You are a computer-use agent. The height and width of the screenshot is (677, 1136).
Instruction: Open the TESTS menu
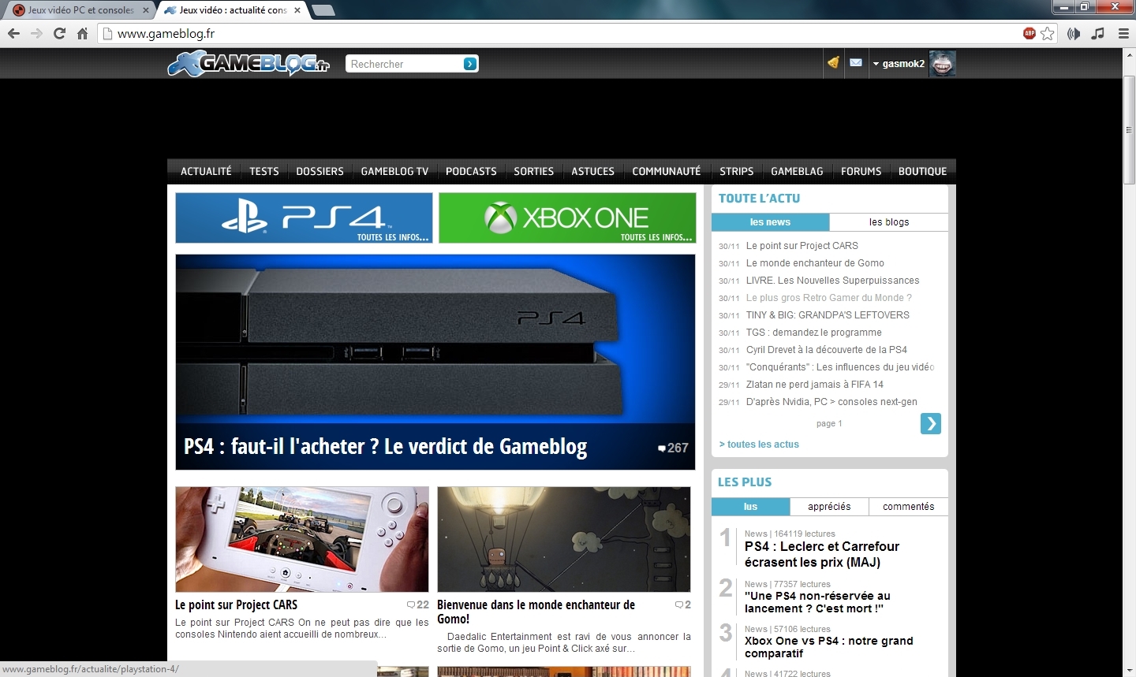264,171
